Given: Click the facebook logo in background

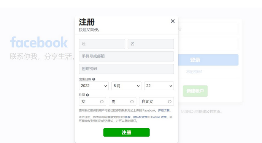Looking at the screenshot, I should tap(39, 42).
